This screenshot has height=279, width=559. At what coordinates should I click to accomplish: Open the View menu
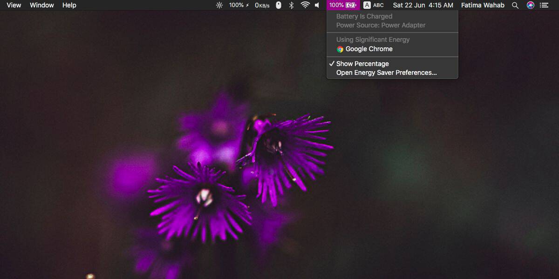click(14, 5)
